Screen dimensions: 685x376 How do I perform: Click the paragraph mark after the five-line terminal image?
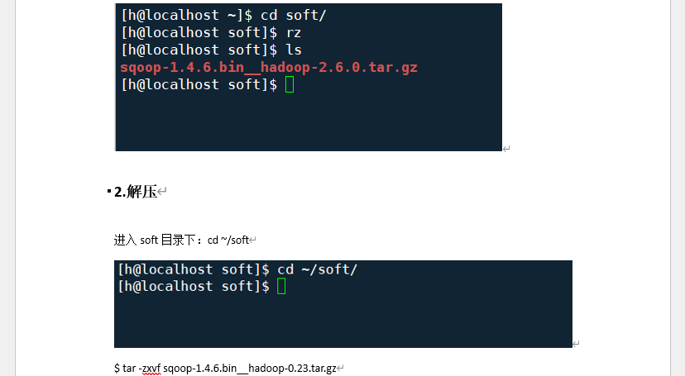506,149
